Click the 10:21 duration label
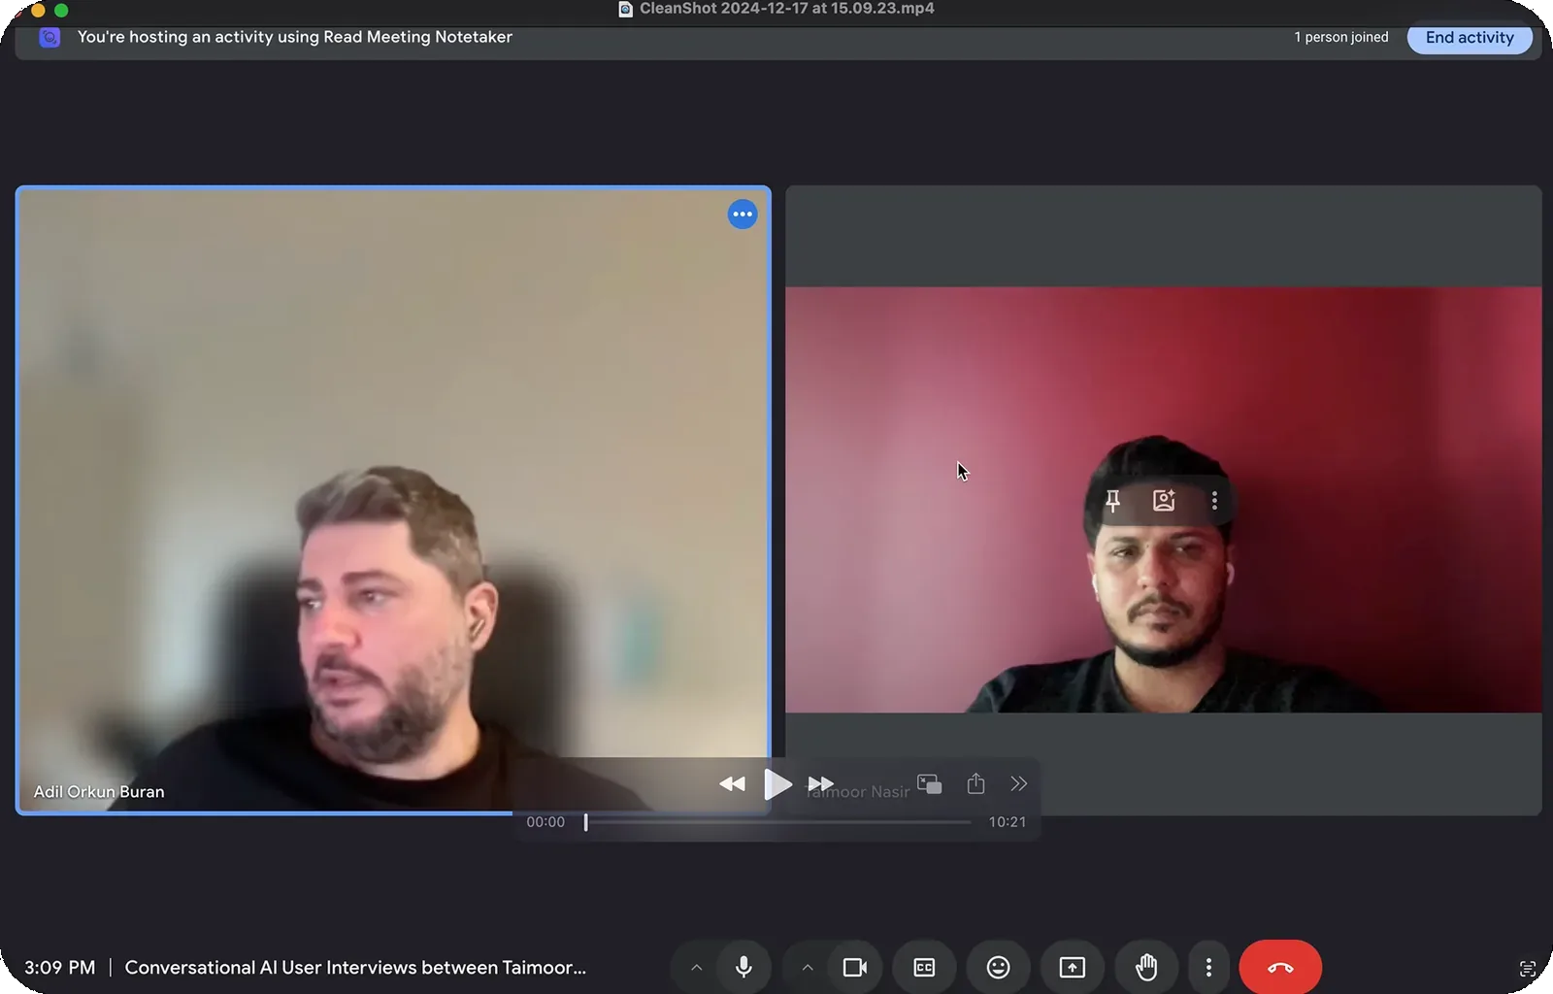The height and width of the screenshot is (994, 1553). 1008,822
